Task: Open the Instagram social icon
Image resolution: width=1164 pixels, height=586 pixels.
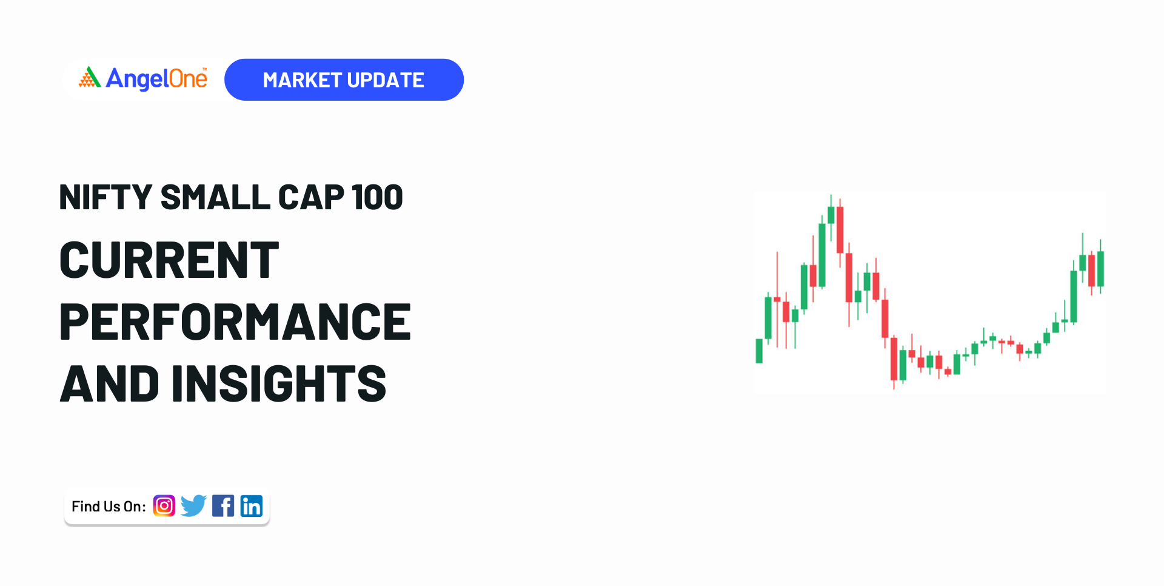Action: tap(164, 506)
